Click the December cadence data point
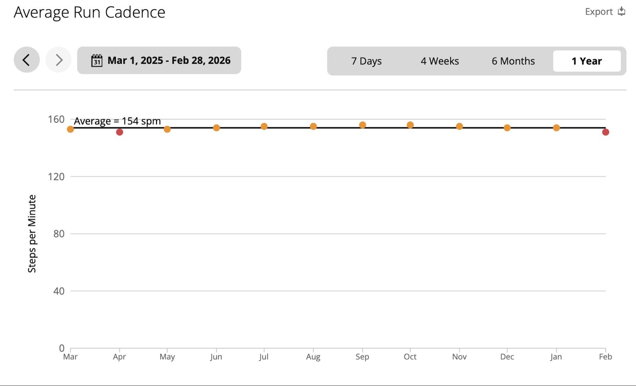The width and height of the screenshot is (636, 386). 507,128
